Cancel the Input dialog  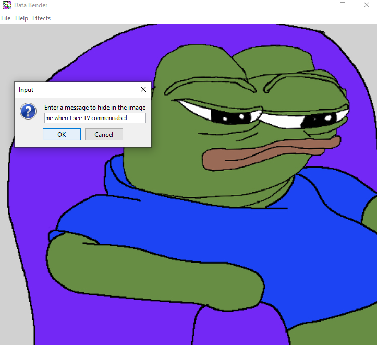pyautogui.click(x=104, y=134)
